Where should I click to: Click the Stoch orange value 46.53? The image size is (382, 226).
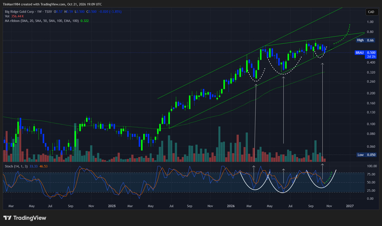point(43,166)
